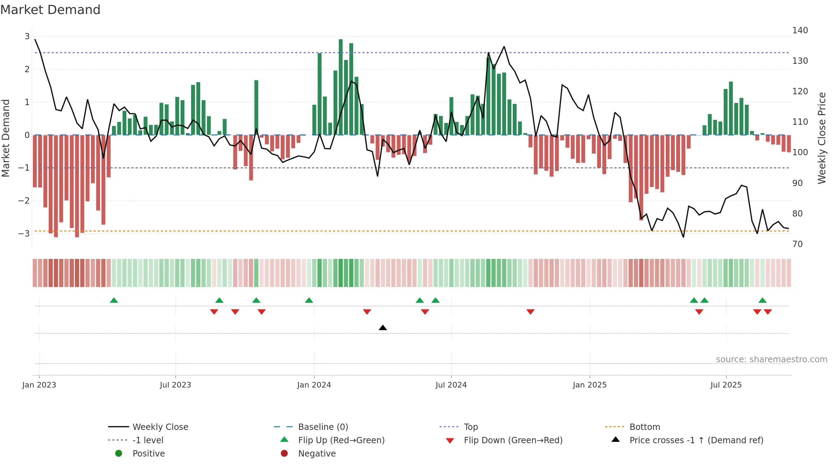Click the 'source: sharemaestro.com' text
Viewport: 840px width, 473px height.
pyautogui.click(x=772, y=359)
